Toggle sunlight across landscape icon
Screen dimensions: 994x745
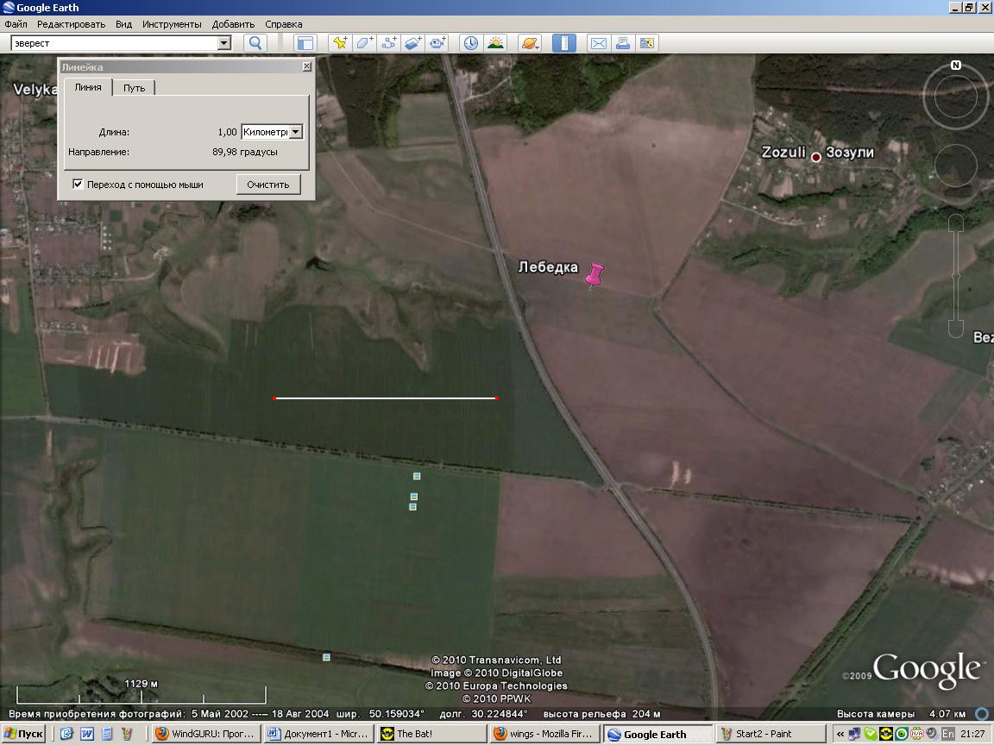coord(495,43)
